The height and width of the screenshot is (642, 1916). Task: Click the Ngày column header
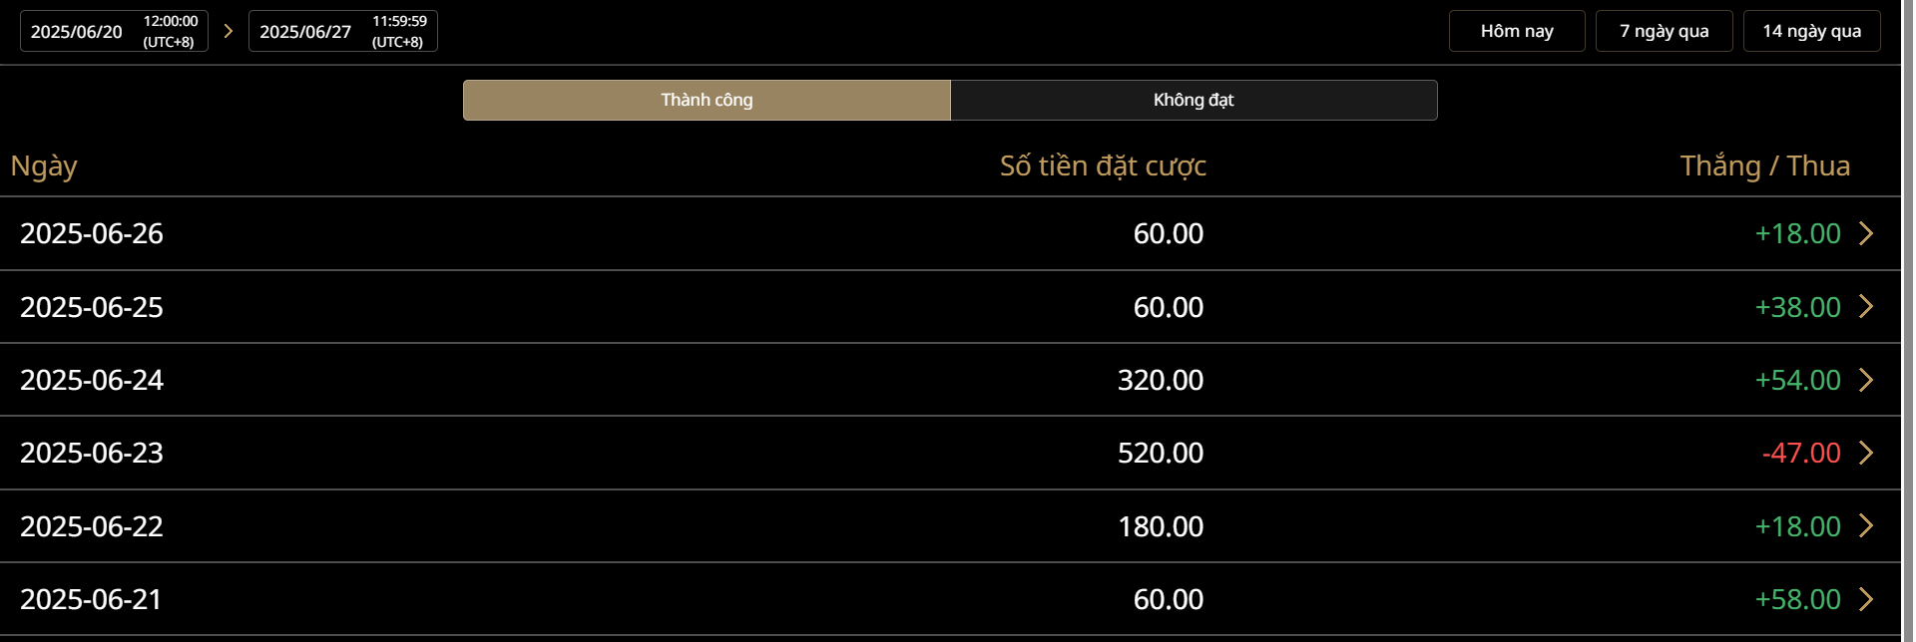pos(44,165)
